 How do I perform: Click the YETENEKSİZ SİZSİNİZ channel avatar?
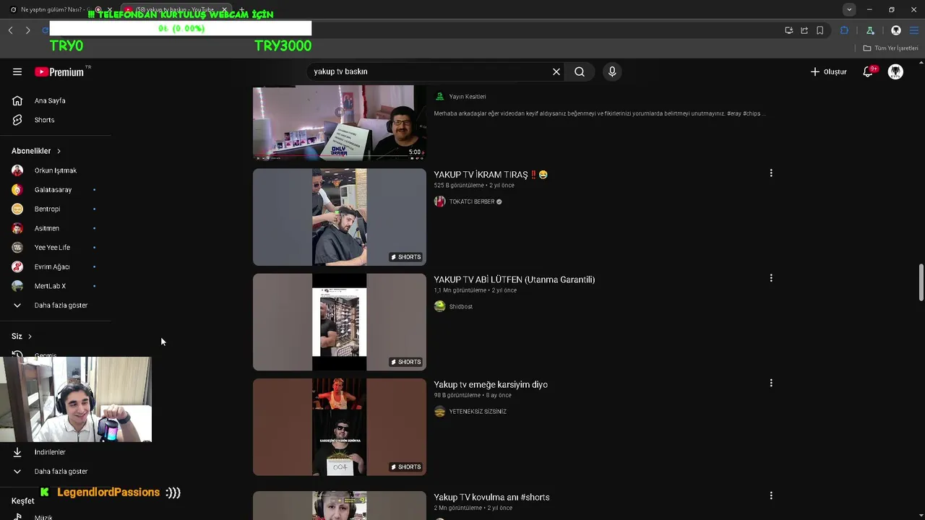point(439,412)
